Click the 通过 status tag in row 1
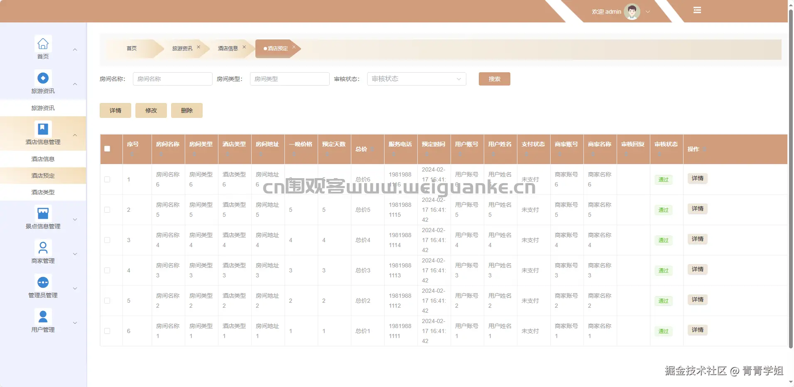The height and width of the screenshot is (387, 794). pyautogui.click(x=664, y=180)
